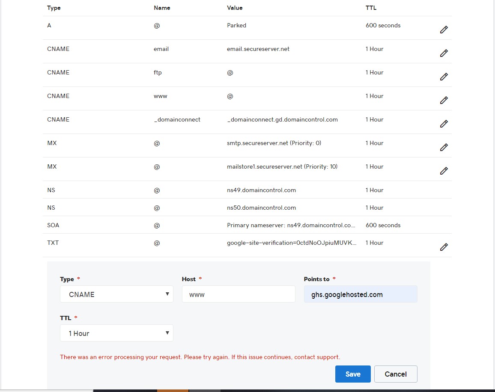This screenshot has height=392, width=495.
Task: Click the ftp name cell
Action: [x=158, y=73]
